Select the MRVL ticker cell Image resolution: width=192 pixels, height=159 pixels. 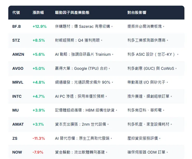coord(18,82)
